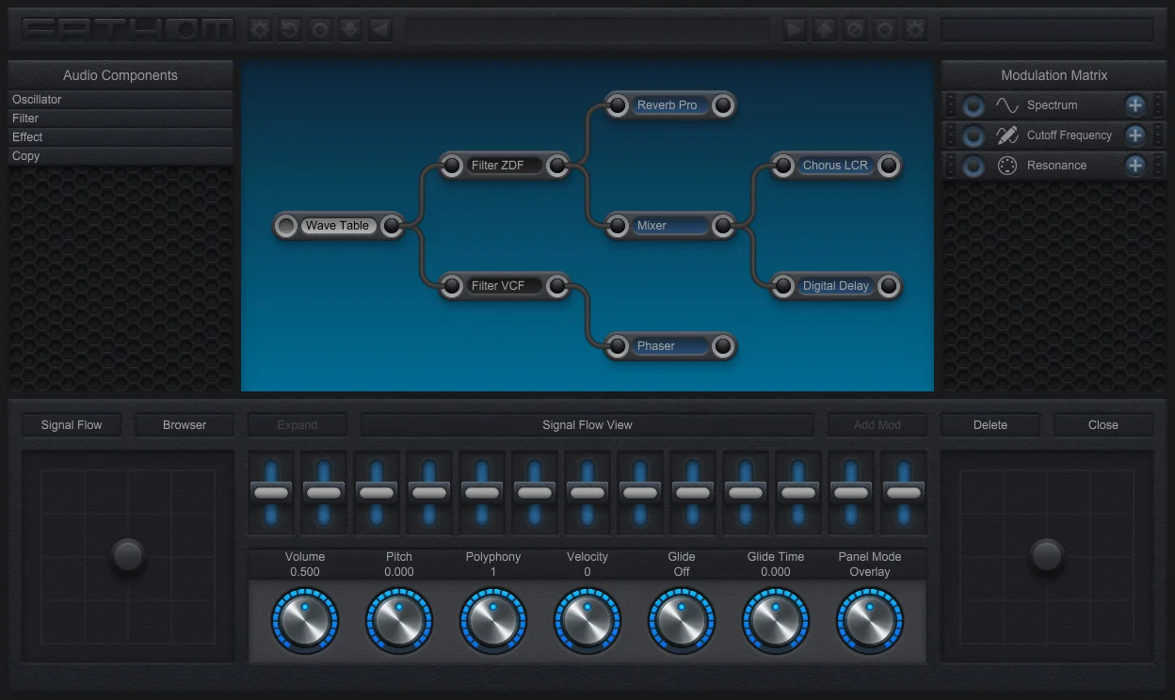Click the Signal Flow View title bar

click(x=587, y=425)
